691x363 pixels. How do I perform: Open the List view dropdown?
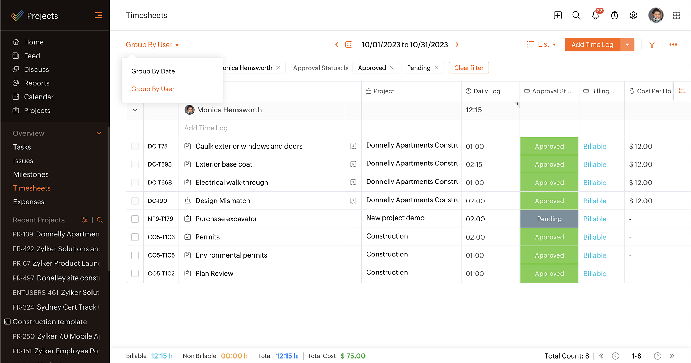542,44
